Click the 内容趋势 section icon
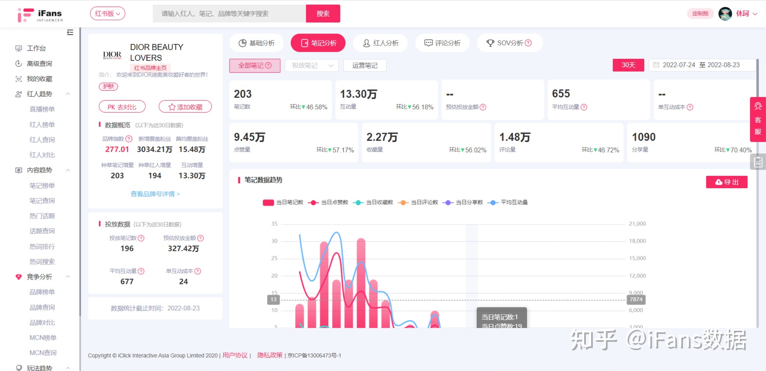766x371 pixels. (19, 170)
